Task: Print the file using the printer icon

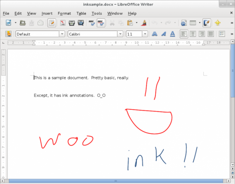Action: [x=72, y=23]
